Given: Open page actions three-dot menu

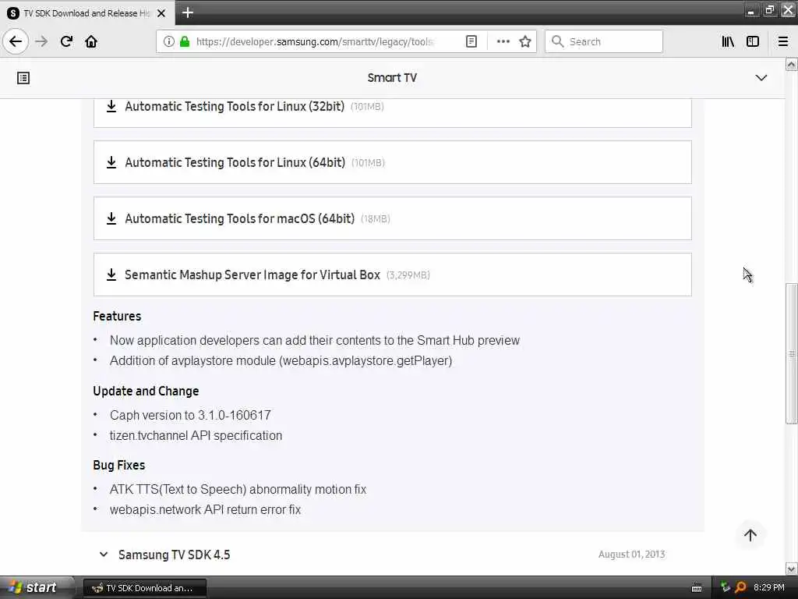Looking at the screenshot, I should tap(503, 41).
